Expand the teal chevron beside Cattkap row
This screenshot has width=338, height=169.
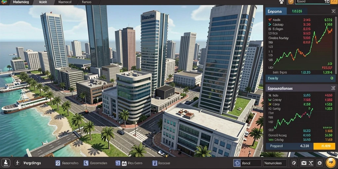pos(270,24)
